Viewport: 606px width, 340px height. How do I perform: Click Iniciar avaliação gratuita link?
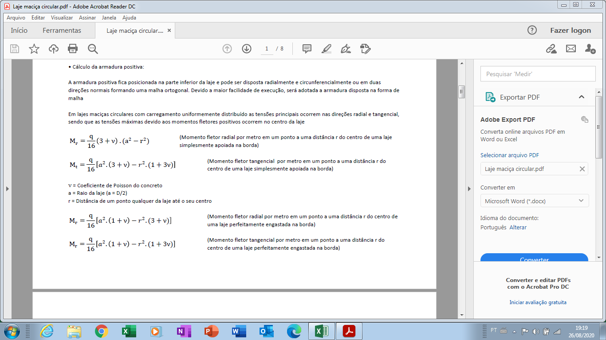(x=538, y=302)
